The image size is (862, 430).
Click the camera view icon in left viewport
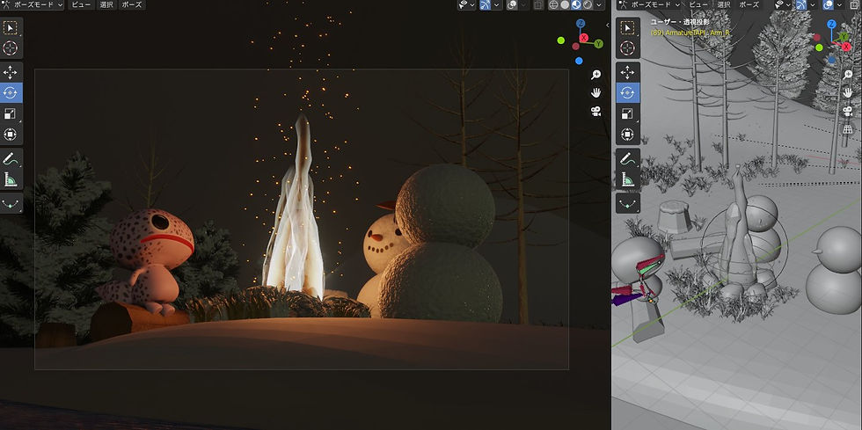[x=595, y=111]
